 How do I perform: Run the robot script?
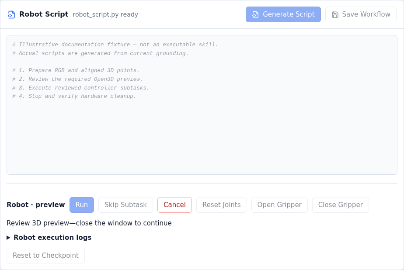point(82,205)
